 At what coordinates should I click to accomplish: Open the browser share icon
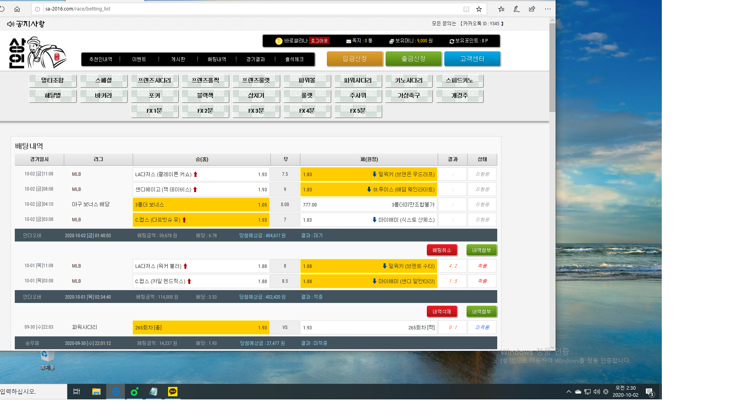[x=532, y=9]
